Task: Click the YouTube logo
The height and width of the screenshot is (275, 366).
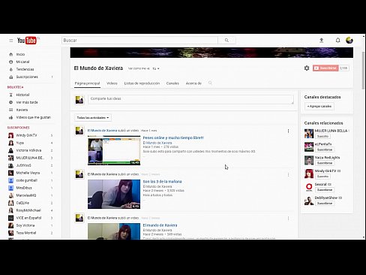Action: [x=28, y=41]
